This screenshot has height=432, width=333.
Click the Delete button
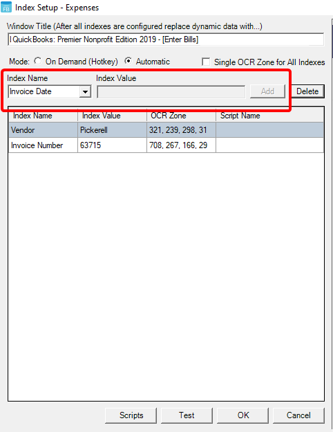pyautogui.click(x=307, y=91)
